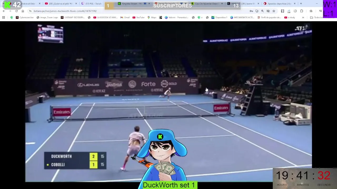
Task: Open the LA ELEGIDA VS MAY bookmark
Action: click(105, 18)
